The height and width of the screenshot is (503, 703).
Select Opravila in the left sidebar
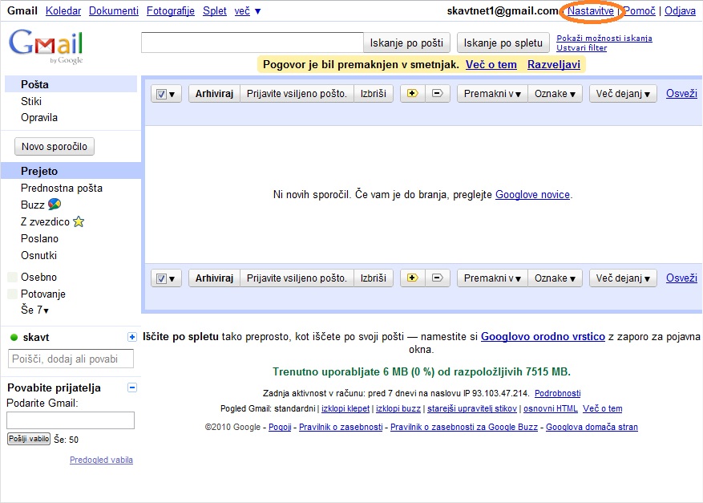coord(39,118)
